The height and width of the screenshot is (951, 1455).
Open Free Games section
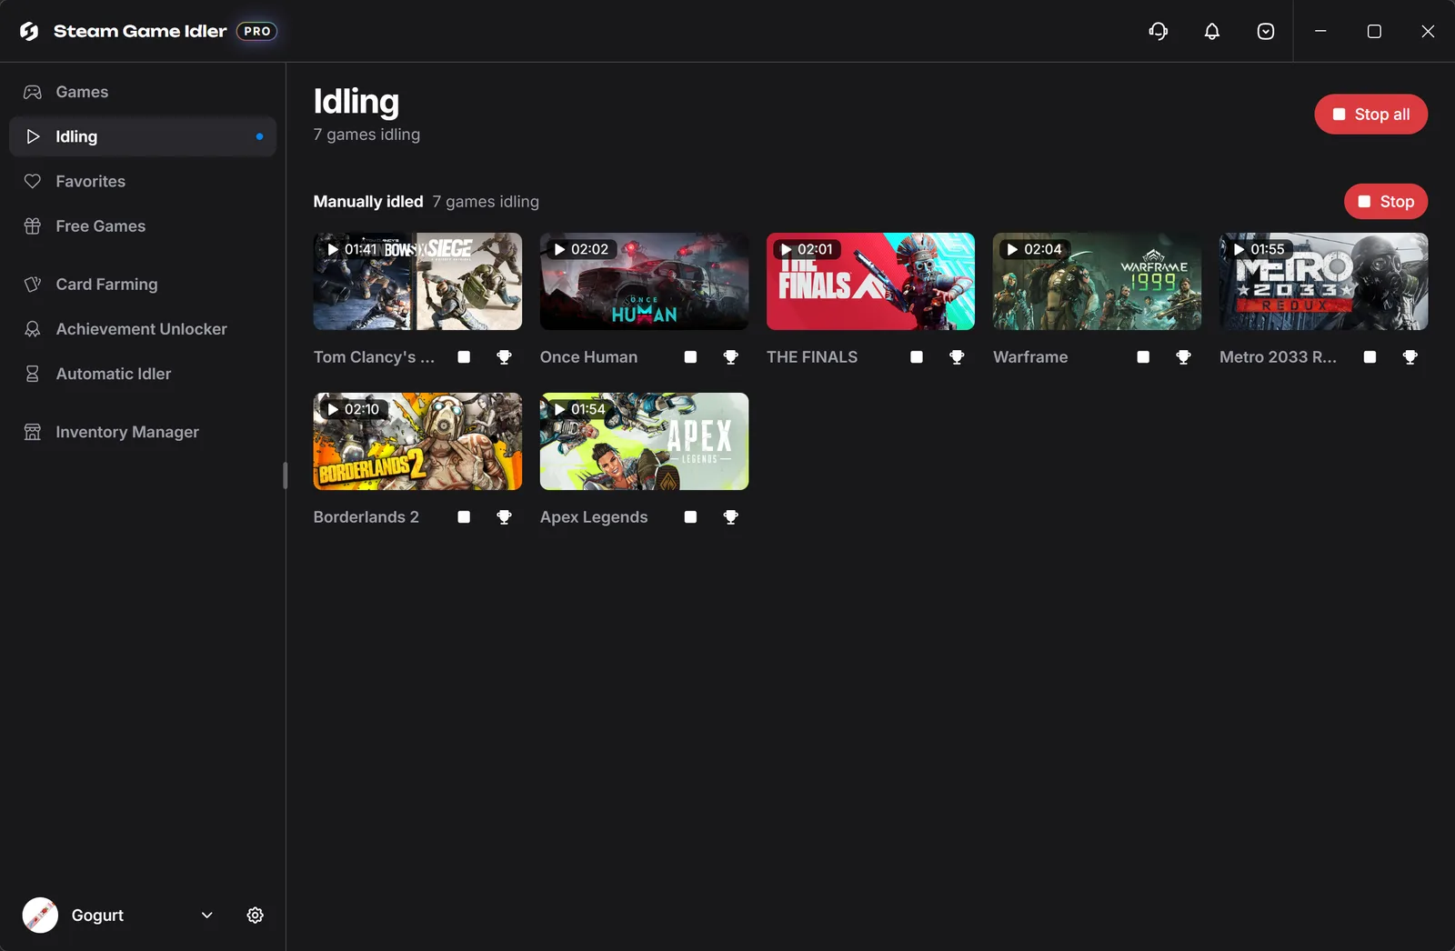(x=143, y=225)
